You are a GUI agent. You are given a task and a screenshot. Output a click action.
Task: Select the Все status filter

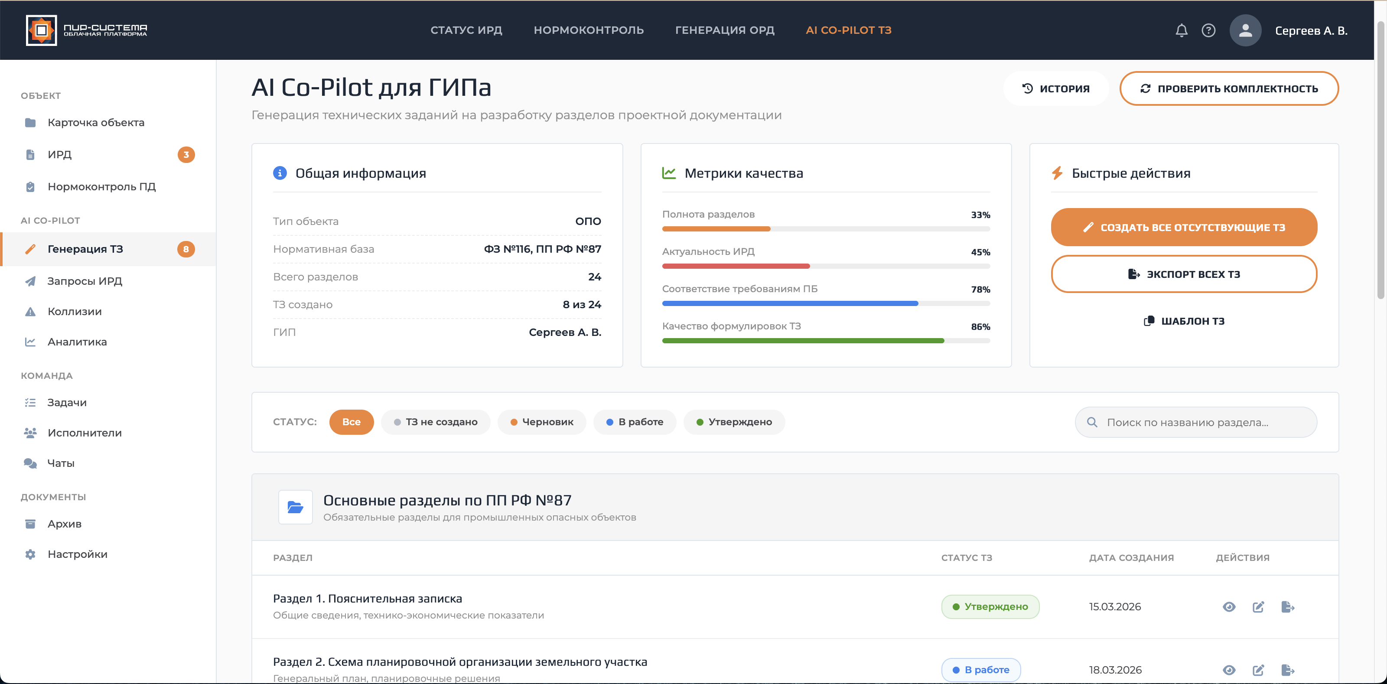tap(351, 422)
